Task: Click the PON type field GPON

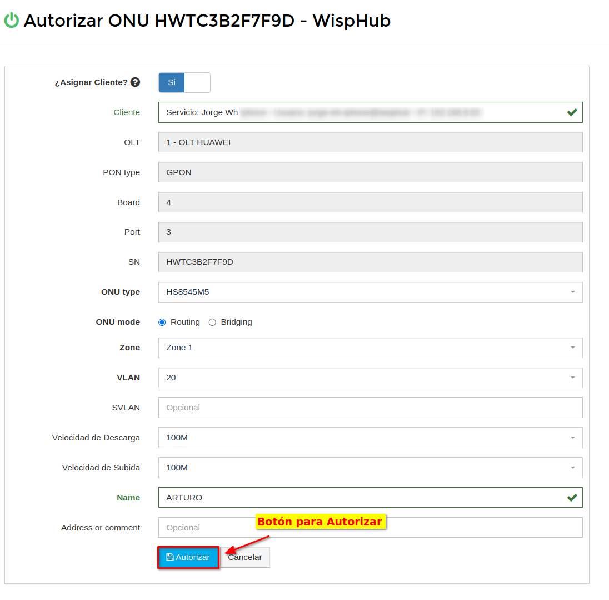Action: tap(370, 172)
